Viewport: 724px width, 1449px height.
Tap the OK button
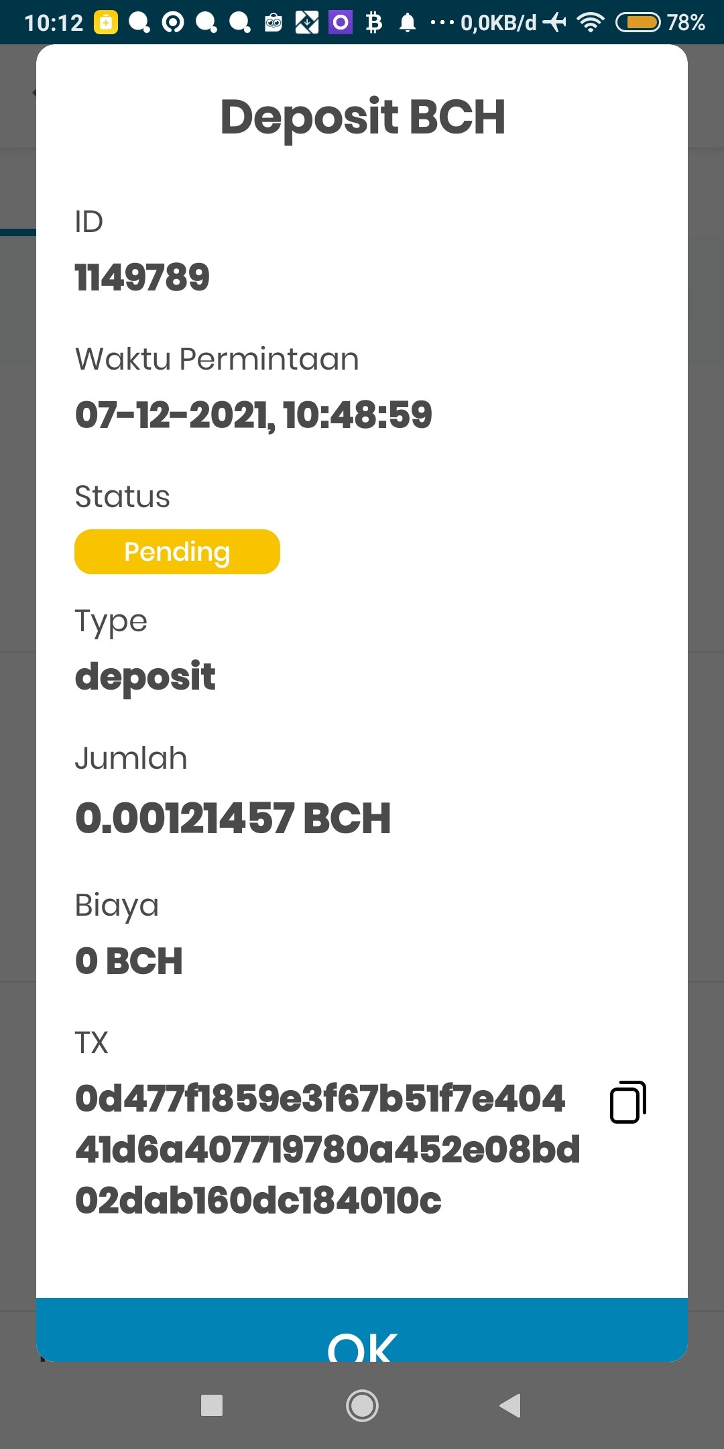[362, 1330]
